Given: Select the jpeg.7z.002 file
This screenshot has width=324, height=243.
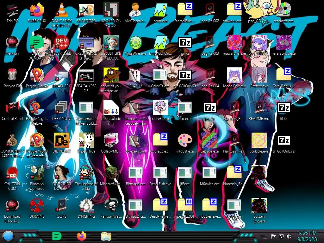Looking at the screenshot, I should (209, 13).
